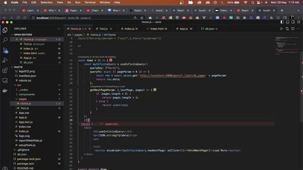Open a new browser tab with plus
Viewport: 303px width, 170px height.
pyautogui.click(x=282, y=10)
